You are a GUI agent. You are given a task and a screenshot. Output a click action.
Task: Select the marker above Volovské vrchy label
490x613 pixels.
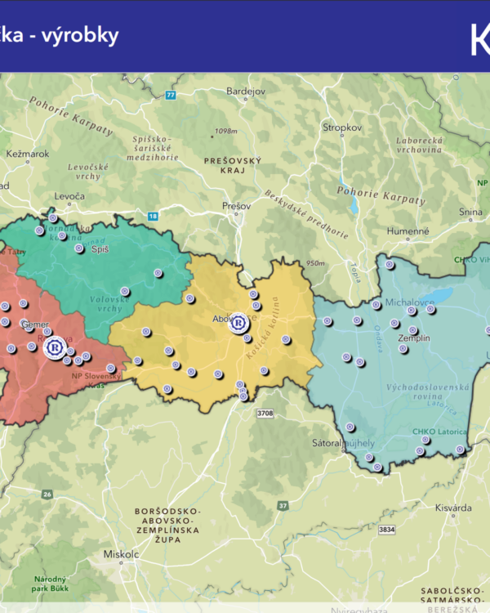click(125, 291)
